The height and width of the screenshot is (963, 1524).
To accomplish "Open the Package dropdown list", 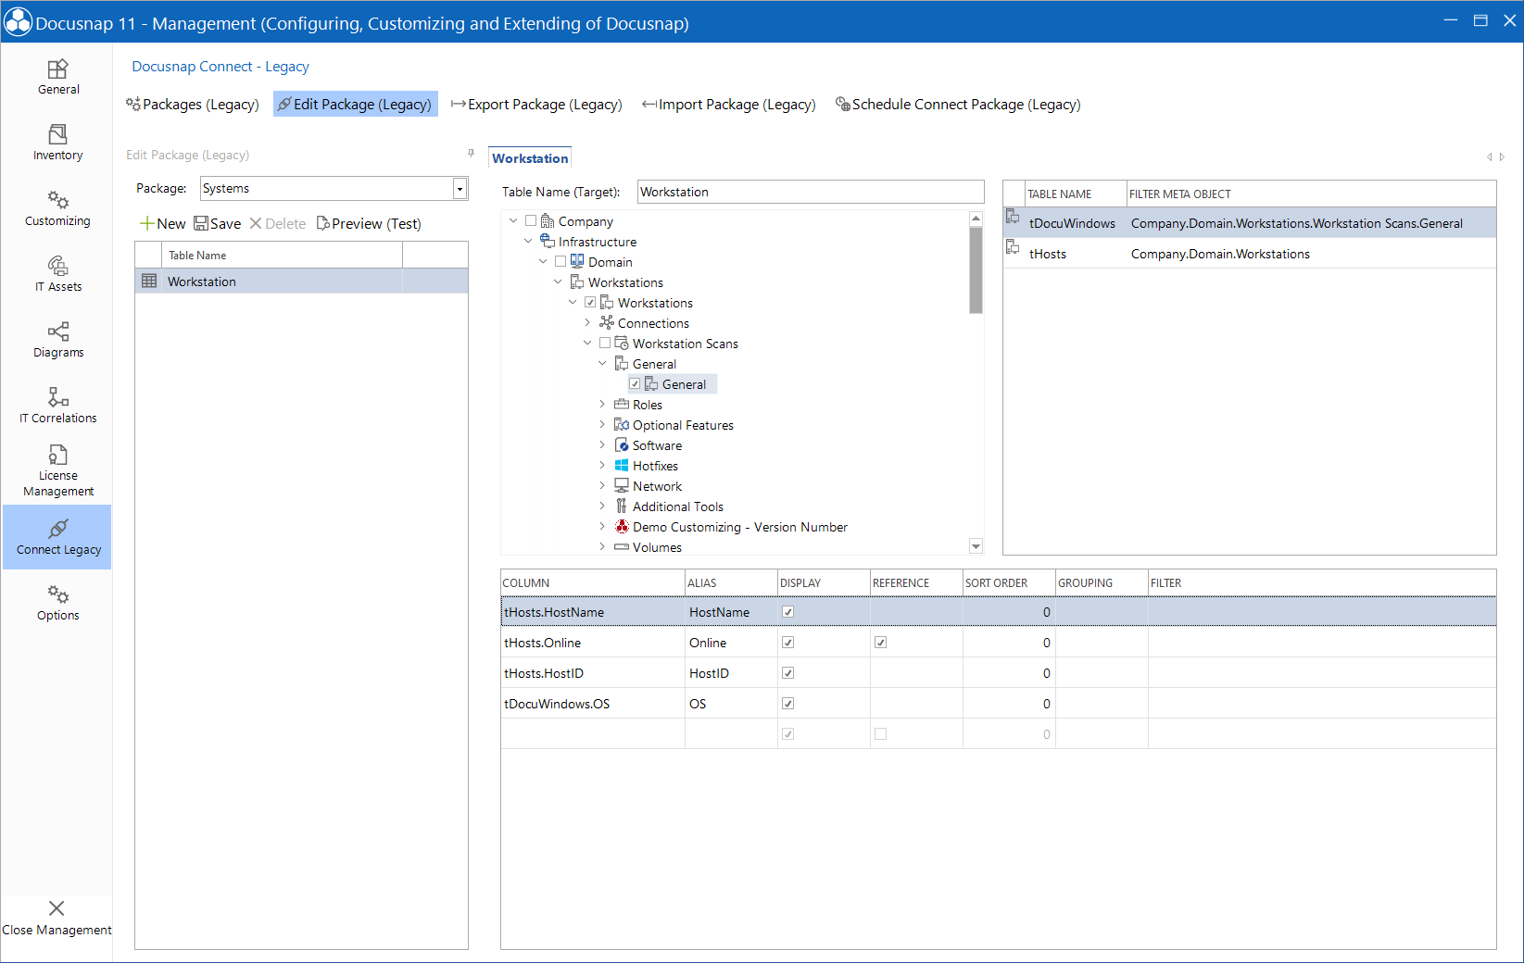I will pyautogui.click(x=459, y=189).
